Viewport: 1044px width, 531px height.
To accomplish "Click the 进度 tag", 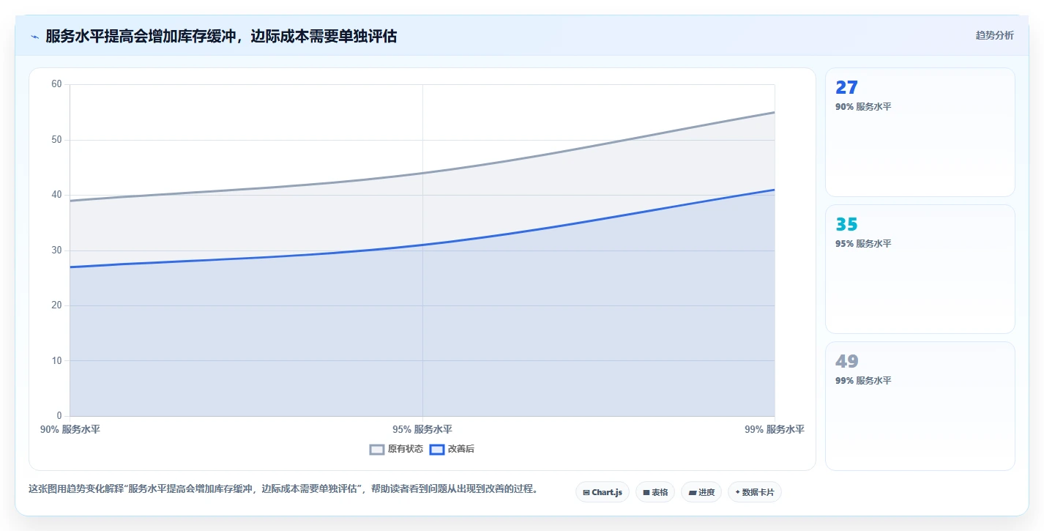I will tap(701, 492).
